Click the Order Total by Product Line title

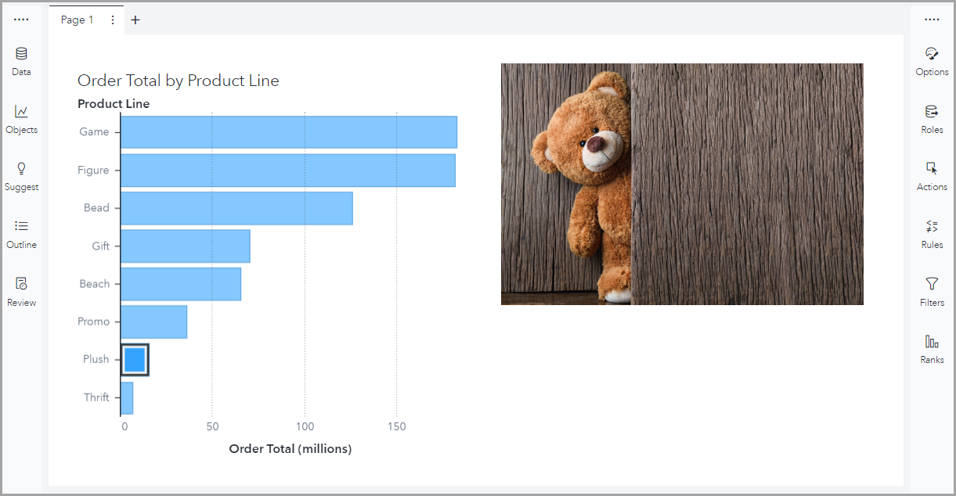coord(178,81)
